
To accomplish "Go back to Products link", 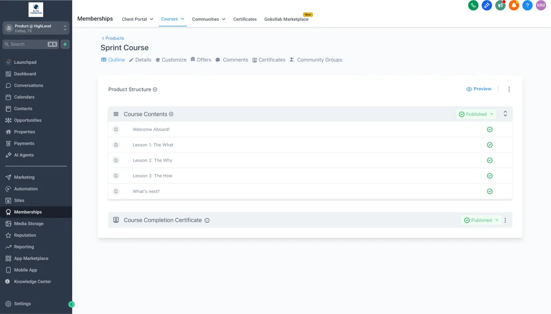I will point(113,38).
